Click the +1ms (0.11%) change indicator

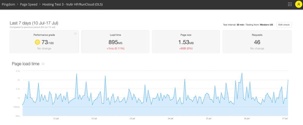(115, 49)
